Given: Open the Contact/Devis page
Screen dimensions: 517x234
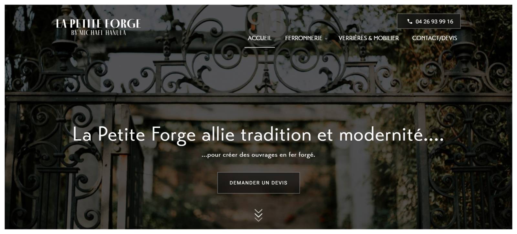Looking at the screenshot, I should point(434,38).
